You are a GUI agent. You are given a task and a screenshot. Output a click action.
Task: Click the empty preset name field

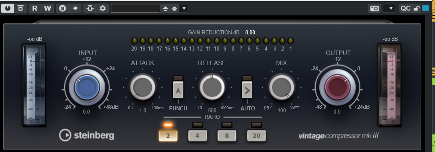[136, 8]
